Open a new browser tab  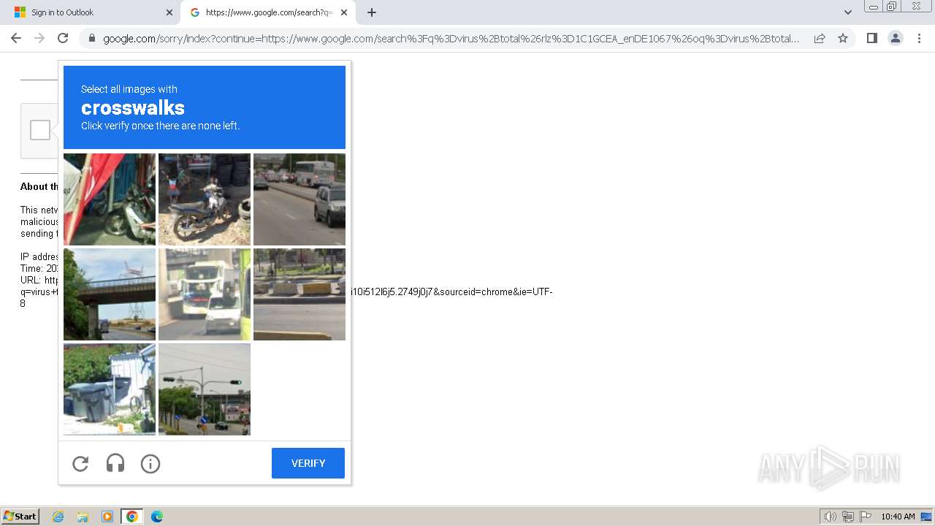click(x=372, y=12)
